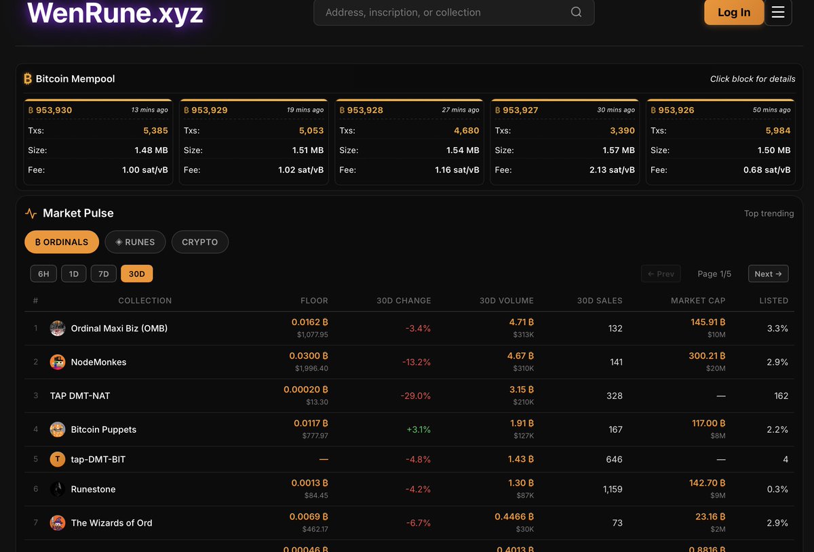Sort by FLOOR column header
Screen dimensions: 814x552
coord(314,301)
